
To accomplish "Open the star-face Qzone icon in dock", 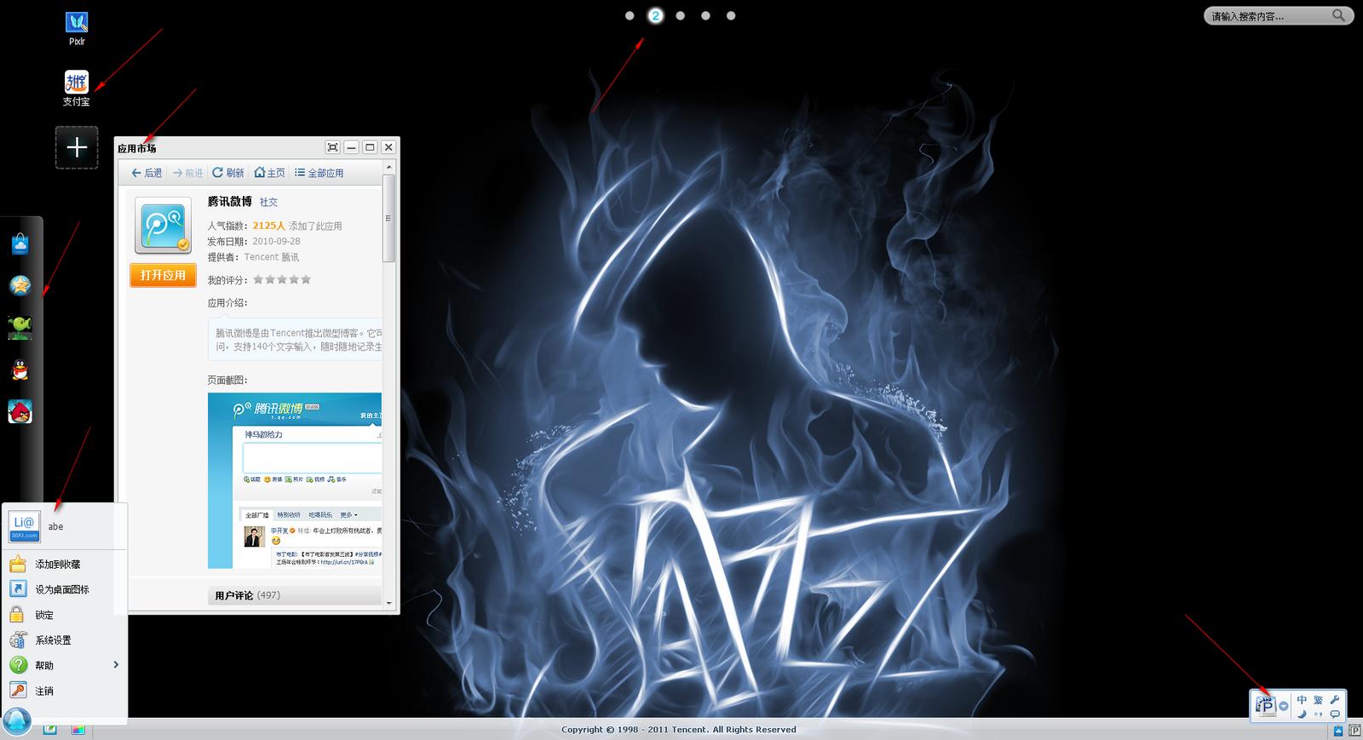I will (x=20, y=285).
